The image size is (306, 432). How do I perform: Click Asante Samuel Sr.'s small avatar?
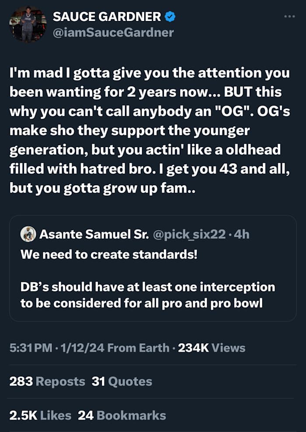point(28,234)
